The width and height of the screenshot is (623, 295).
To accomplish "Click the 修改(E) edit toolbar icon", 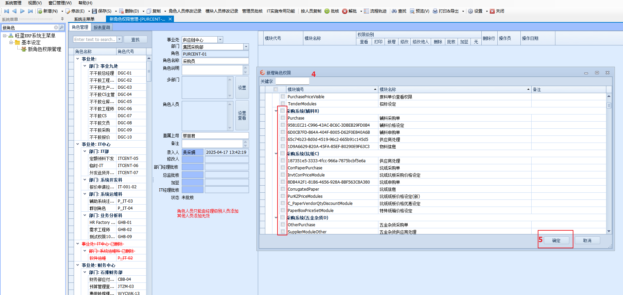I will (x=68, y=11).
